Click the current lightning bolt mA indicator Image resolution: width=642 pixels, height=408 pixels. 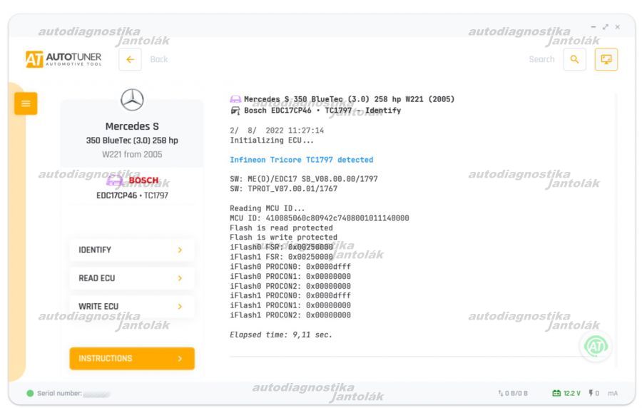click(603, 393)
